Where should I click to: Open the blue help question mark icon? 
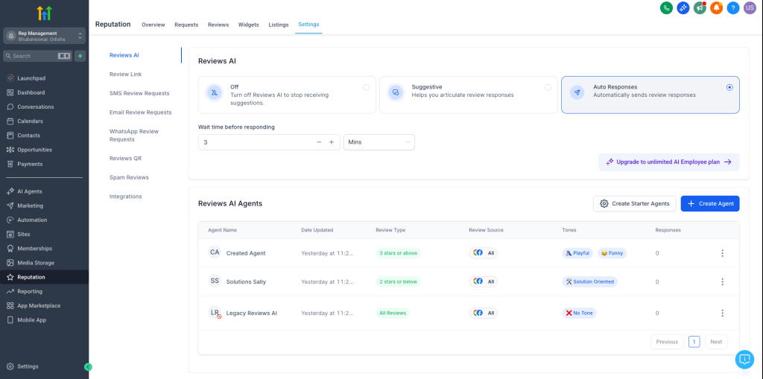(733, 7)
